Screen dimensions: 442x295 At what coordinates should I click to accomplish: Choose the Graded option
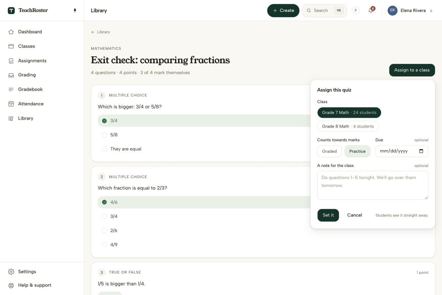(x=329, y=151)
